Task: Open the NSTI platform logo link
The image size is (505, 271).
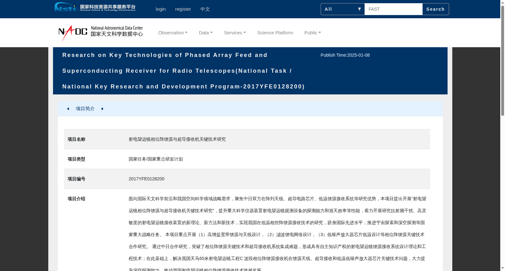Action: tap(95, 7)
